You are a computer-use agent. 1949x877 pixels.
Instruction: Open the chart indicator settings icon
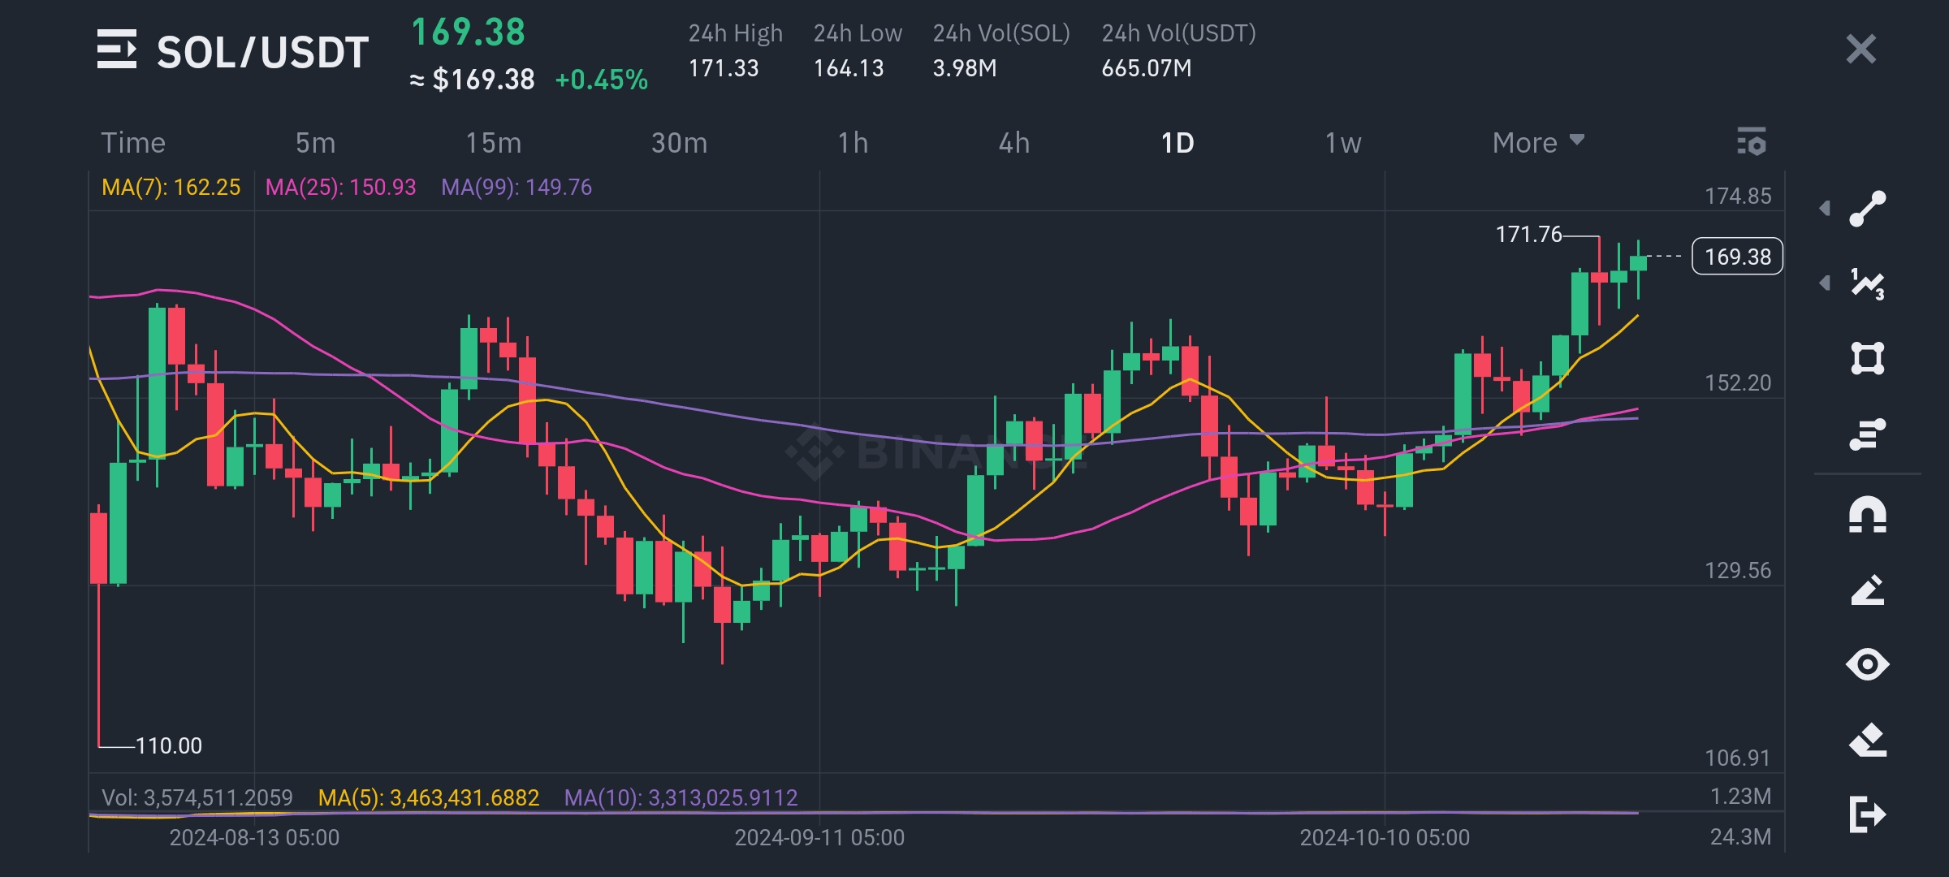pos(1752,142)
